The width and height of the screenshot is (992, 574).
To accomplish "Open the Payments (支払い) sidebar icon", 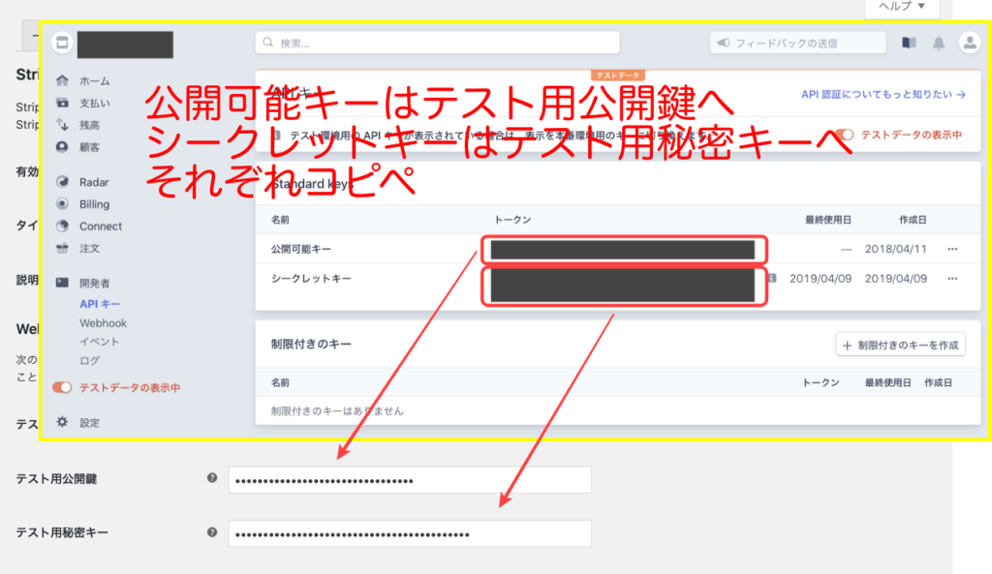I will pyautogui.click(x=62, y=103).
